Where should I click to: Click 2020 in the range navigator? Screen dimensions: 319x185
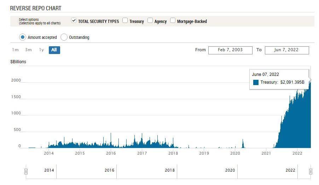pyautogui.click(x=230, y=170)
